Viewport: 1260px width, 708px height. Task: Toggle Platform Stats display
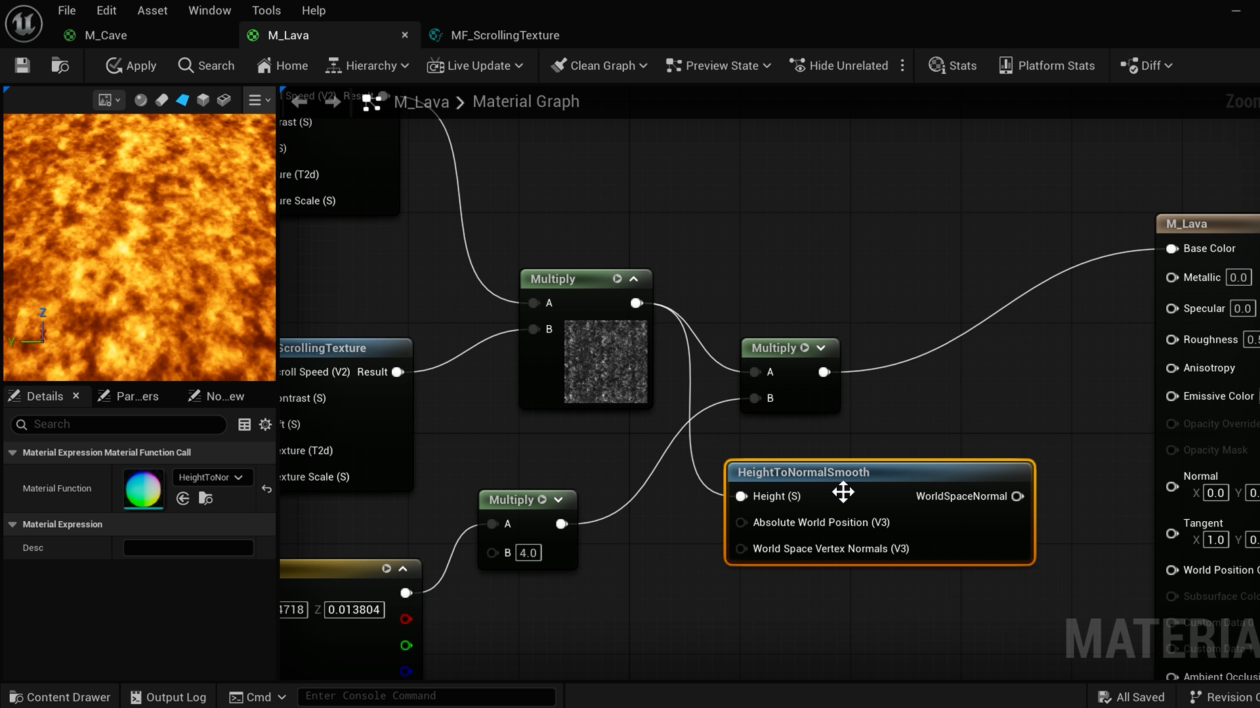pos(1047,66)
